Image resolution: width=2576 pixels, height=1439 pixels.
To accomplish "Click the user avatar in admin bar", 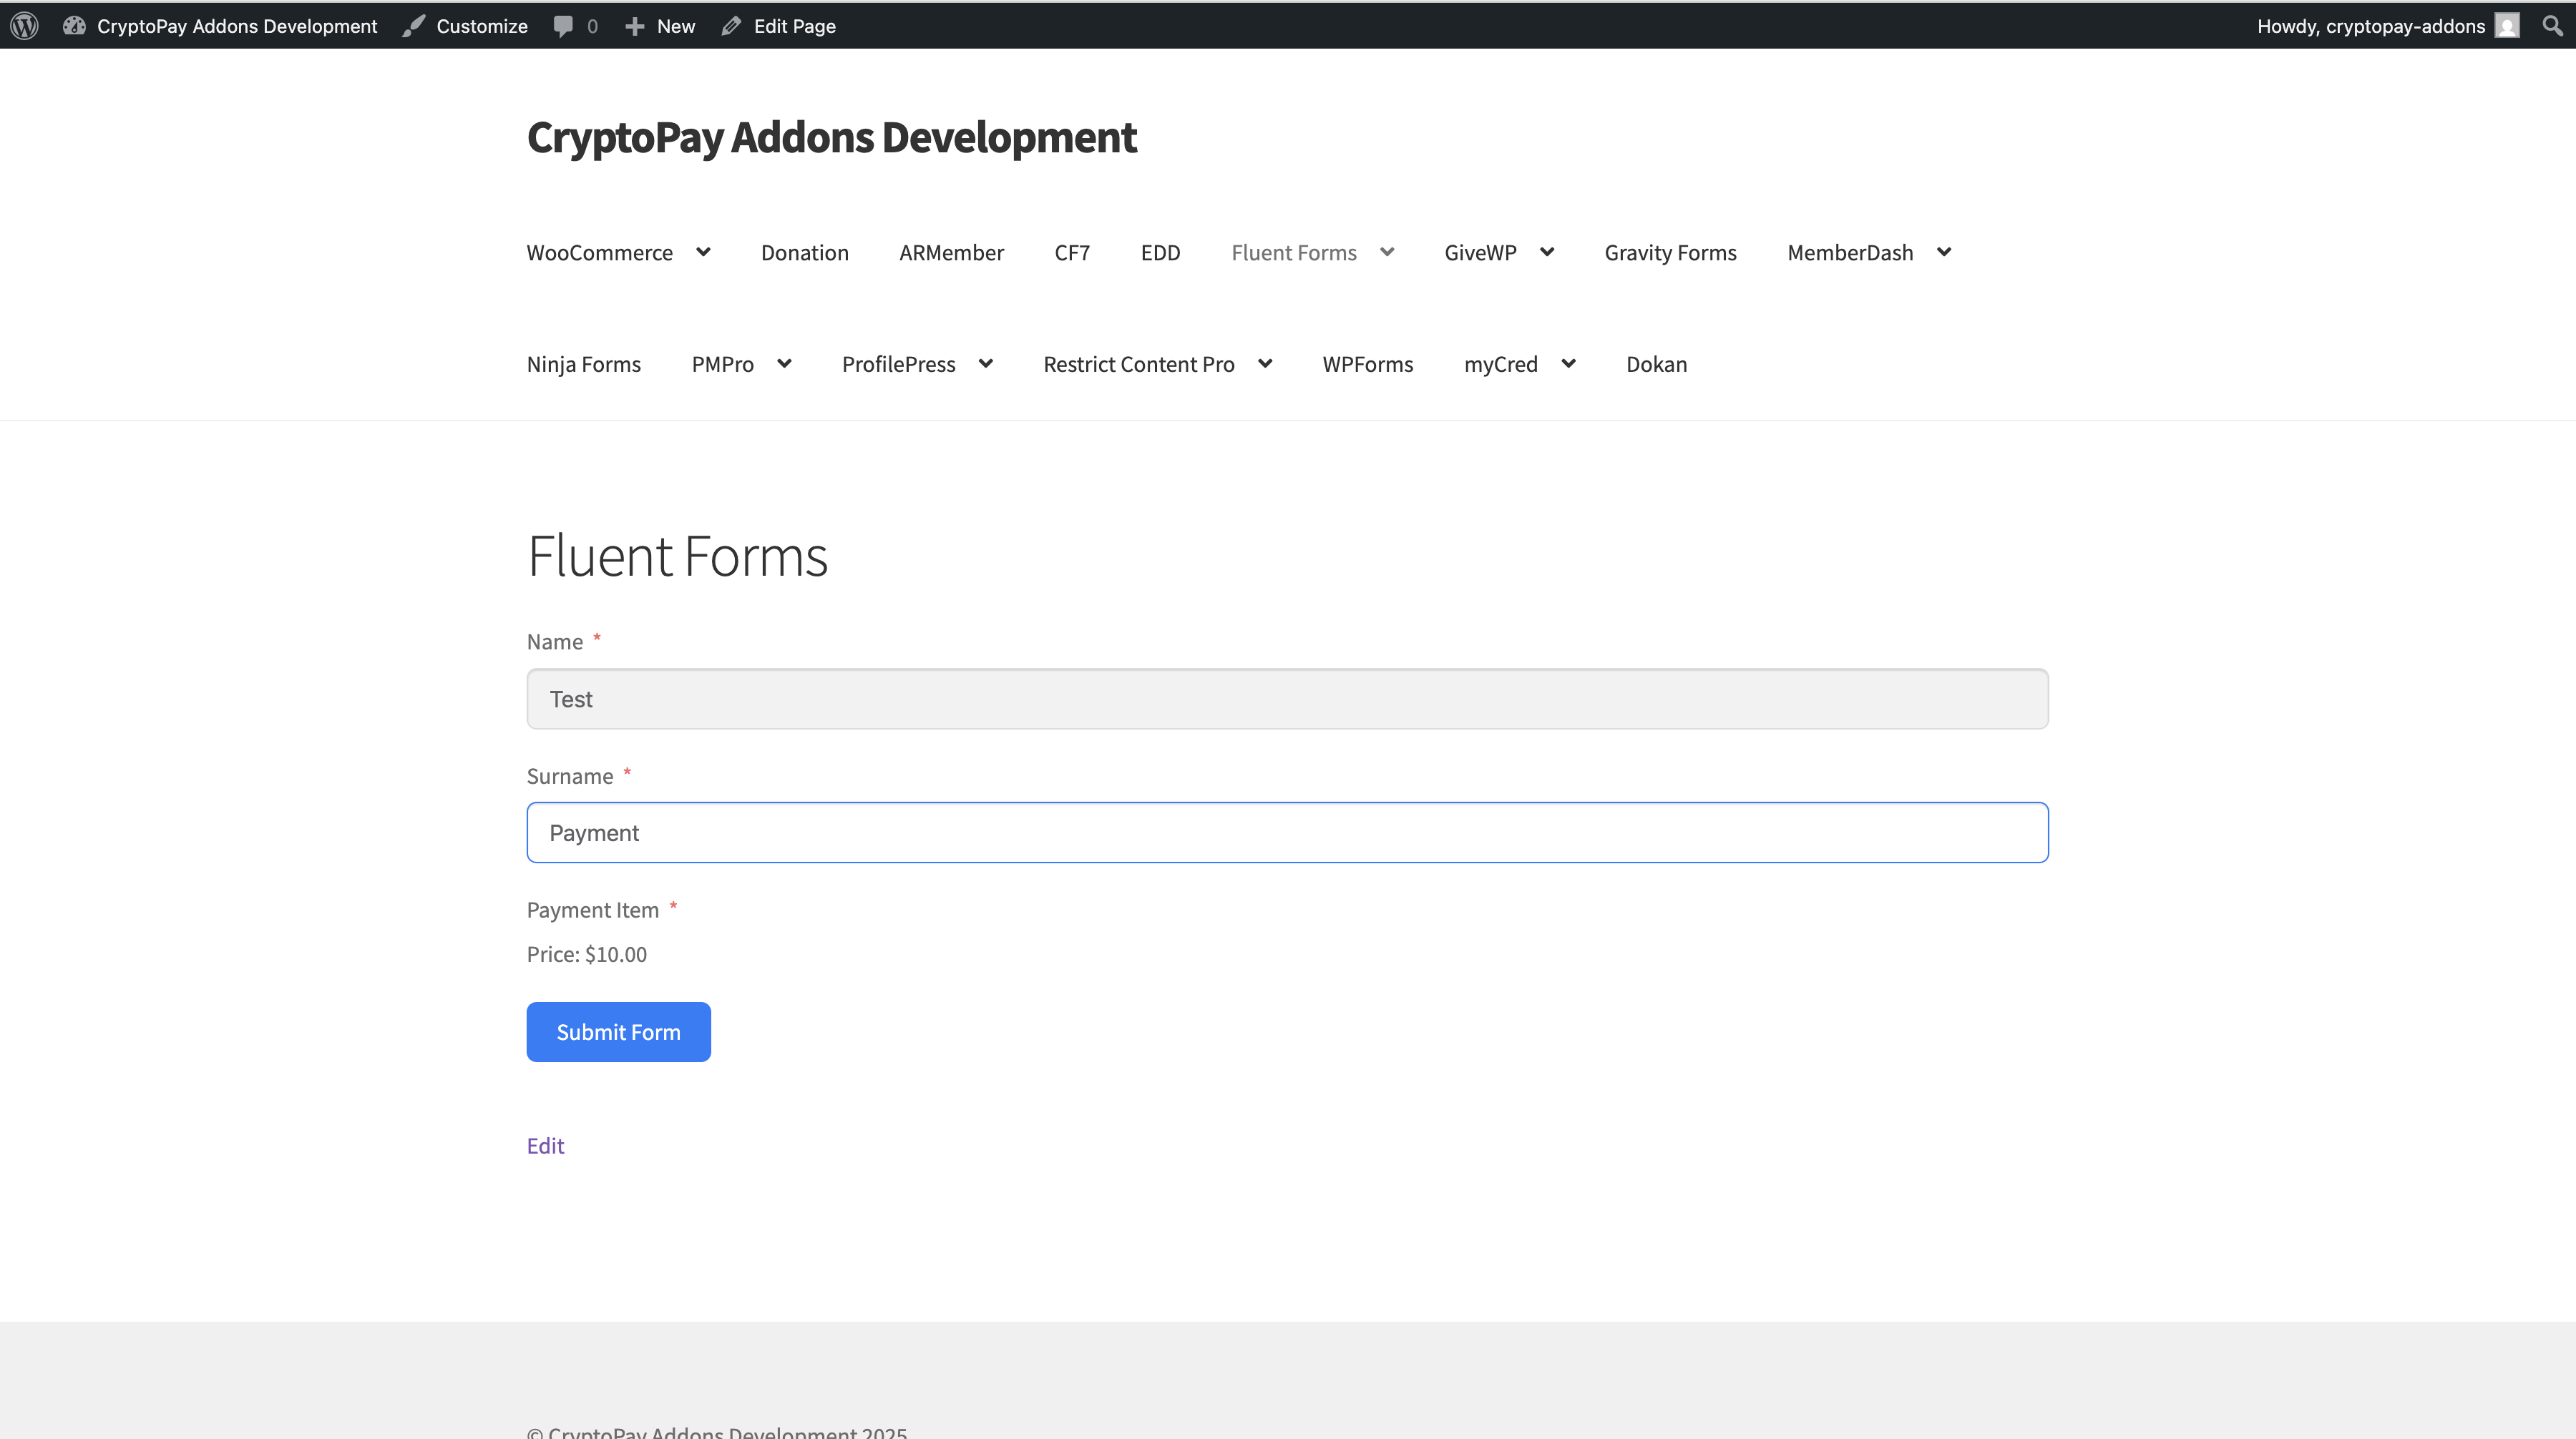I will click(x=2507, y=26).
